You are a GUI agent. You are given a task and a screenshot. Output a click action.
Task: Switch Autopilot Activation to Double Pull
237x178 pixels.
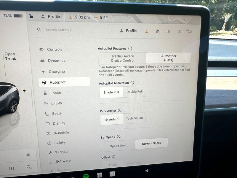tap(134, 92)
